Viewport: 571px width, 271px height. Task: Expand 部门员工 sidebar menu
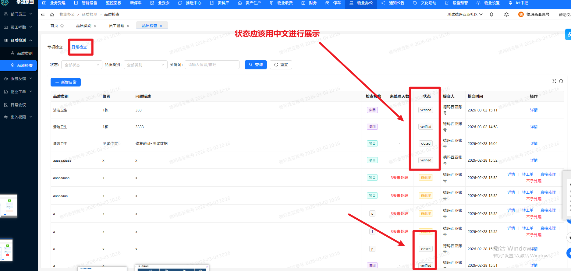(18, 14)
